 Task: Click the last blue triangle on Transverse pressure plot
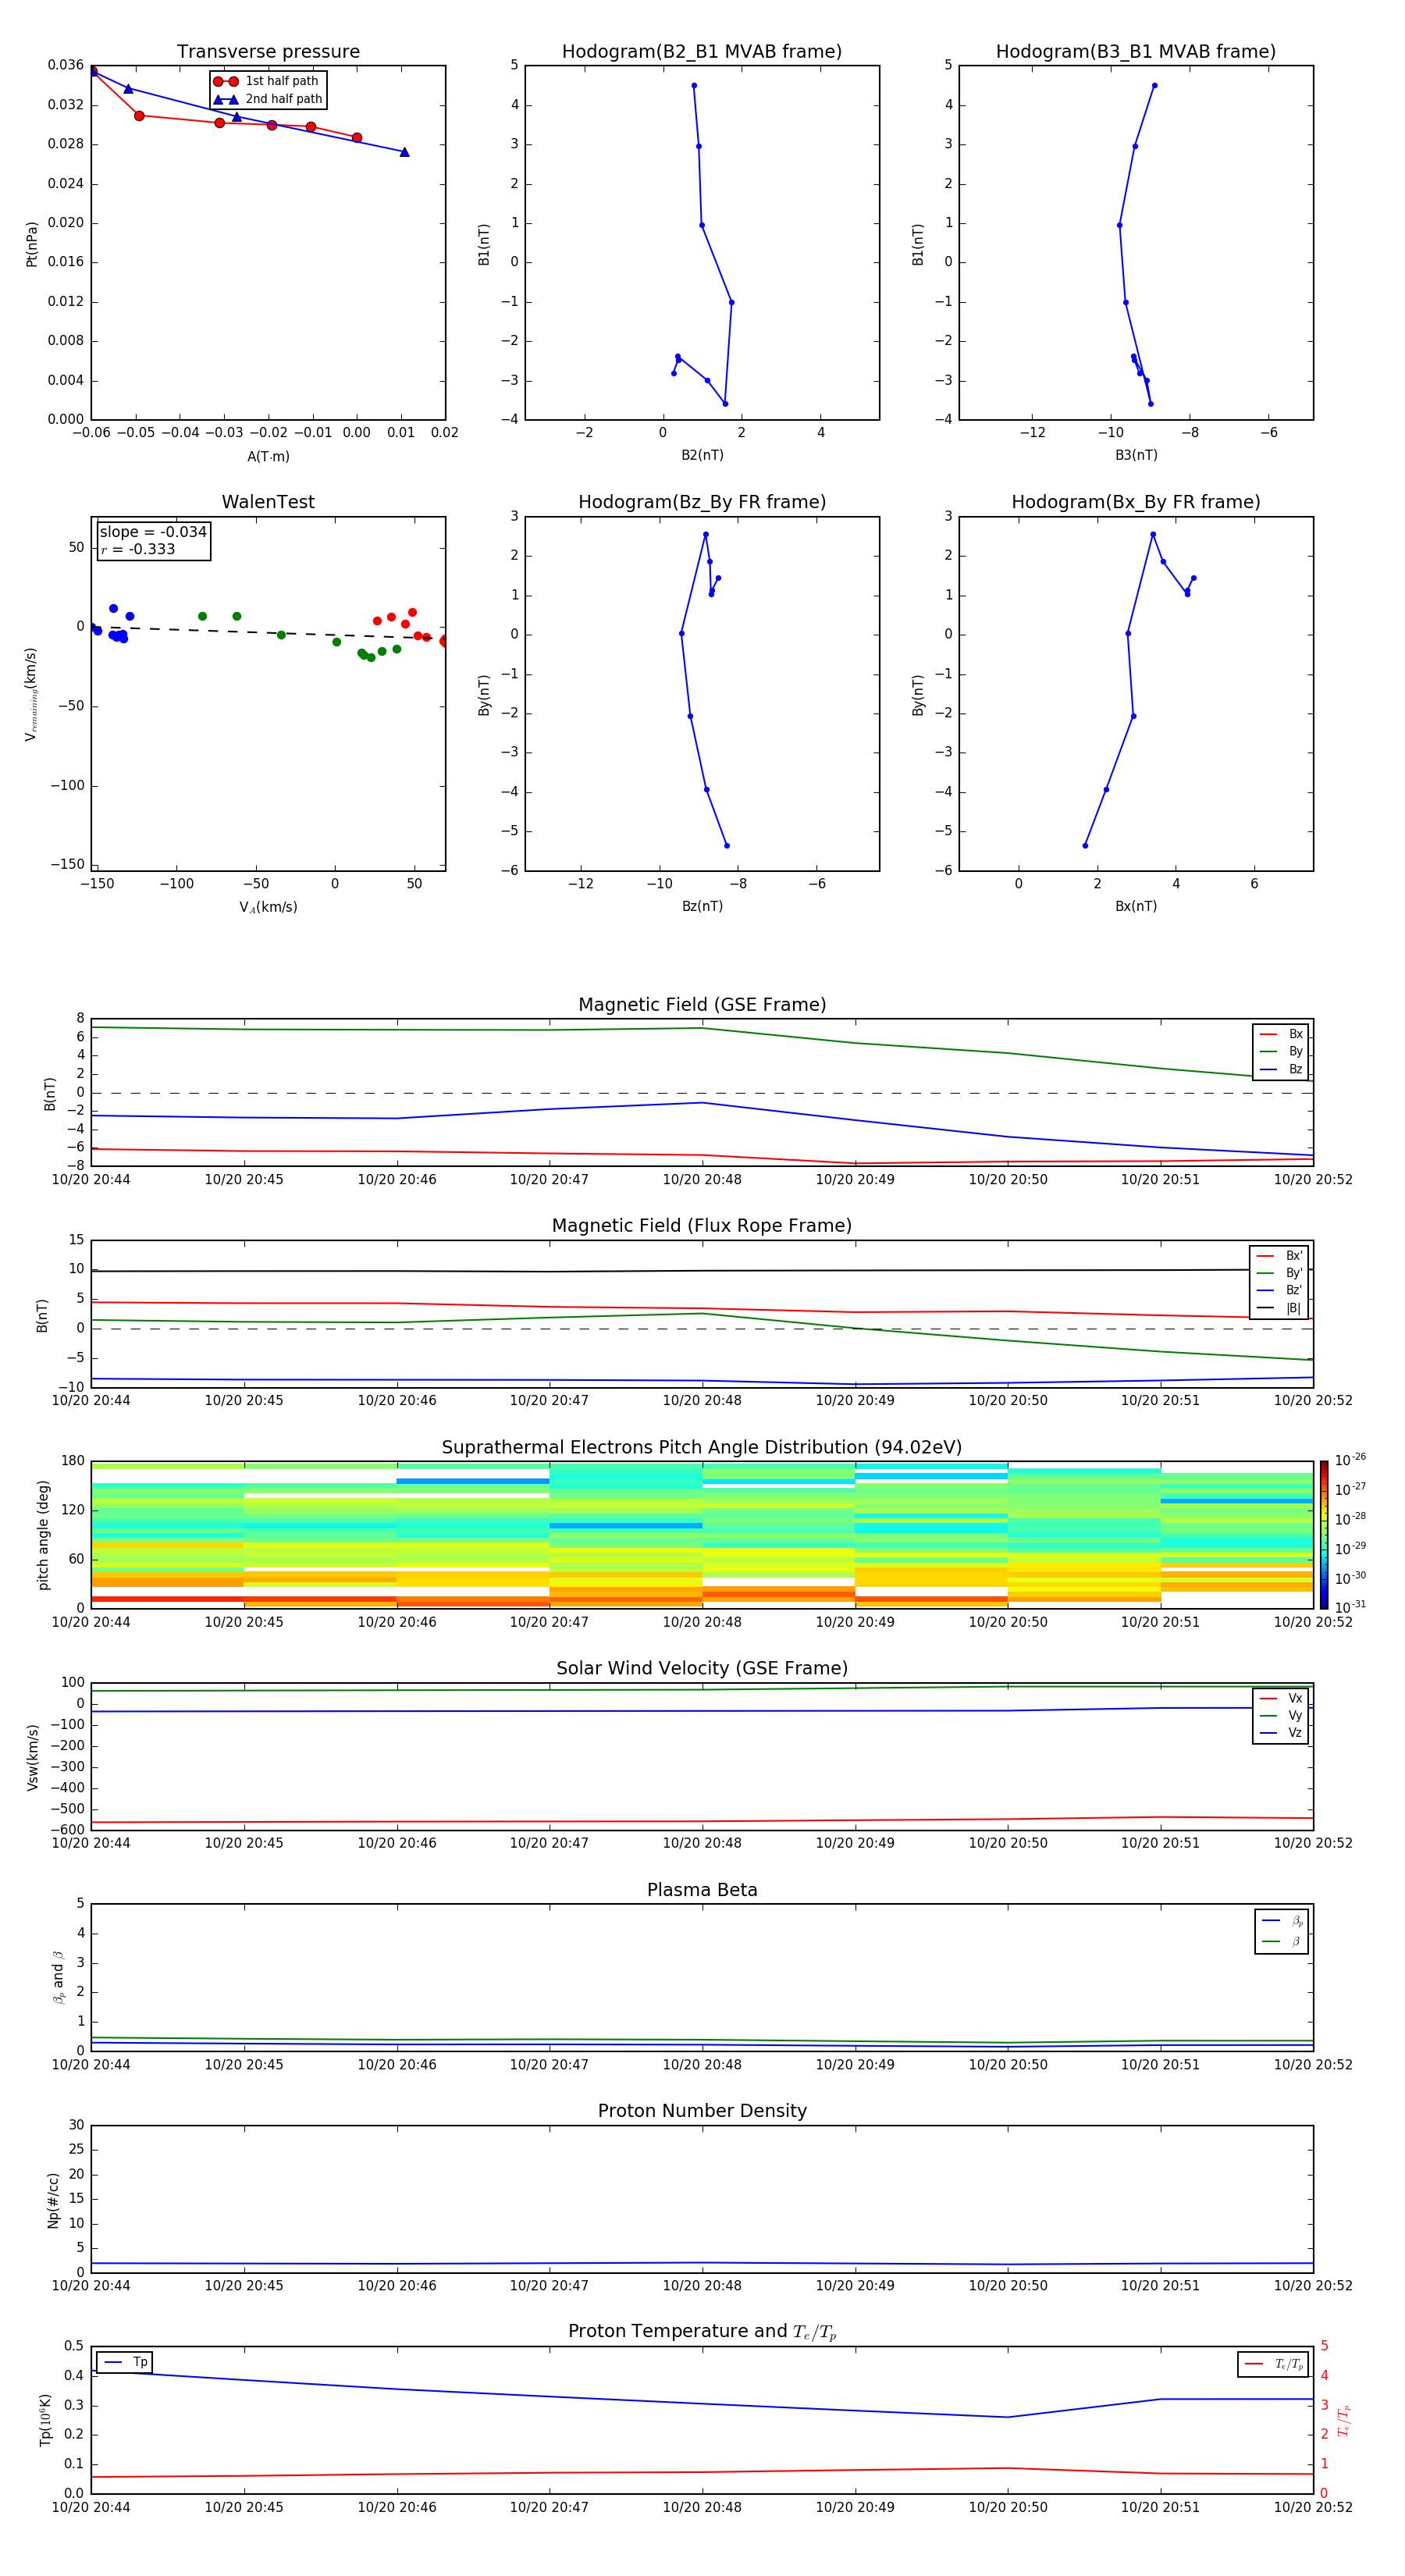coord(404,152)
